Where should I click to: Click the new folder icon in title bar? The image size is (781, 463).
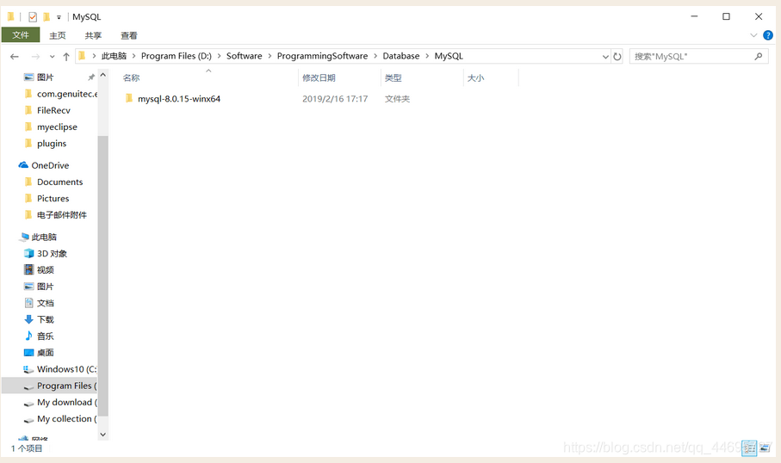pyautogui.click(x=46, y=17)
